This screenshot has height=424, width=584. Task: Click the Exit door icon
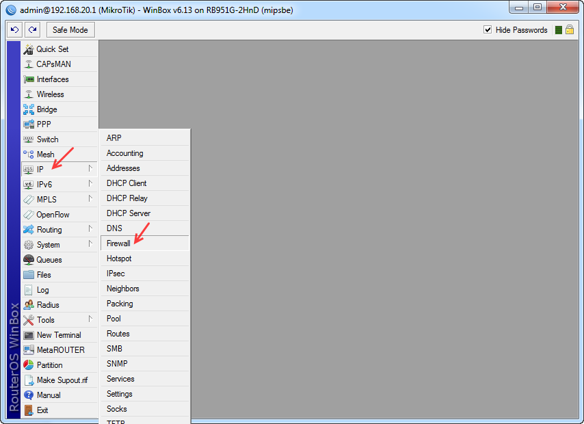[x=29, y=410]
